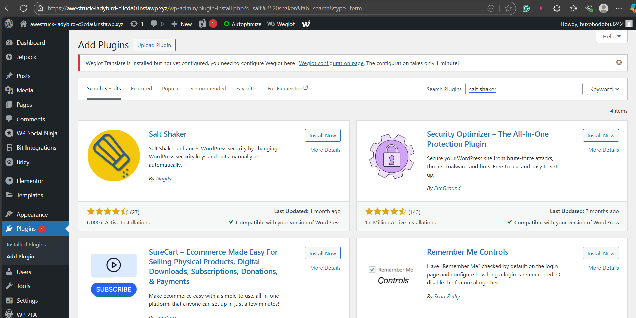
Task: Install the Remember Me Controls plugin
Action: [601, 253]
